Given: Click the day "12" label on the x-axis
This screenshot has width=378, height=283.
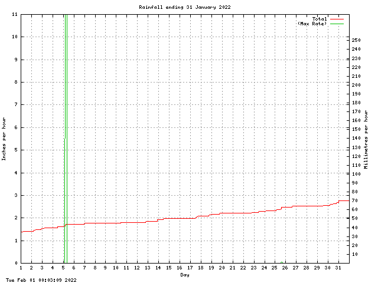Looking at the screenshot, I should coord(137,268).
